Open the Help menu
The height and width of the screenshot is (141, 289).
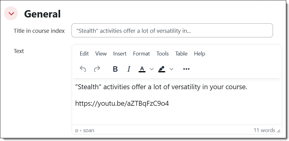click(199, 54)
